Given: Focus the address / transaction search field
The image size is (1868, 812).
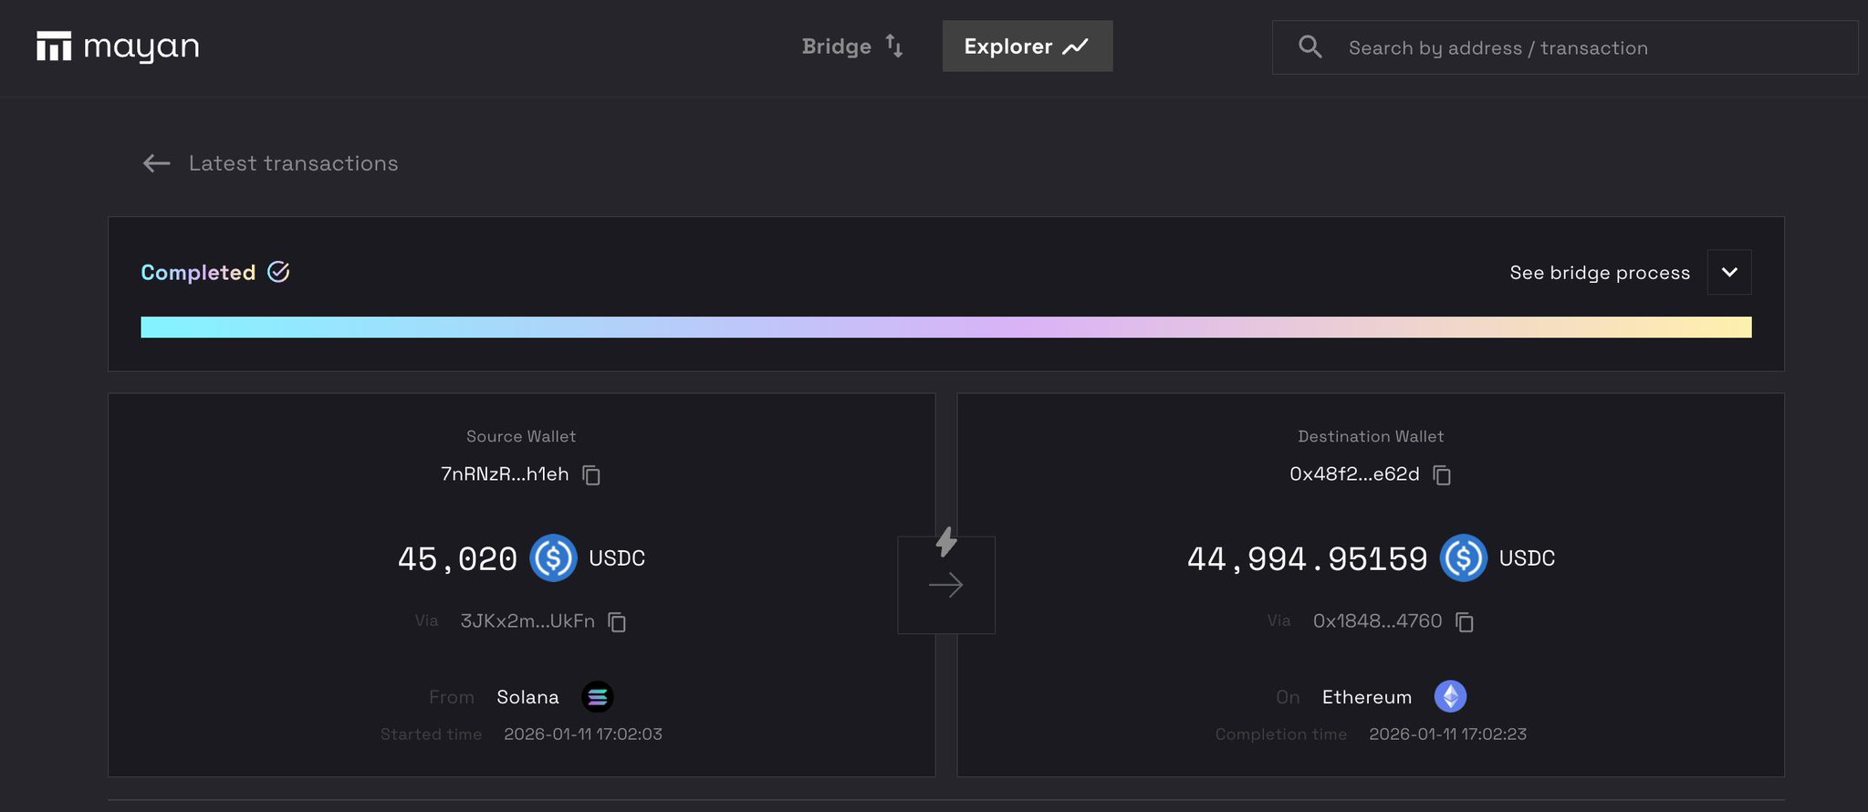Looking at the screenshot, I should pyautogui.click(x=1564, y=47).
